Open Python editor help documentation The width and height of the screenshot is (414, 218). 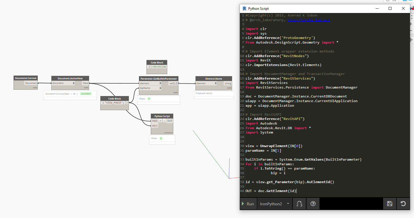point(313,204)
